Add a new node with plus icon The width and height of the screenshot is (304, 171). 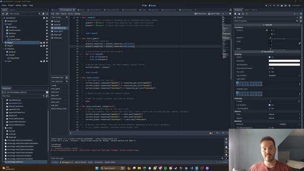pos(3,14)
